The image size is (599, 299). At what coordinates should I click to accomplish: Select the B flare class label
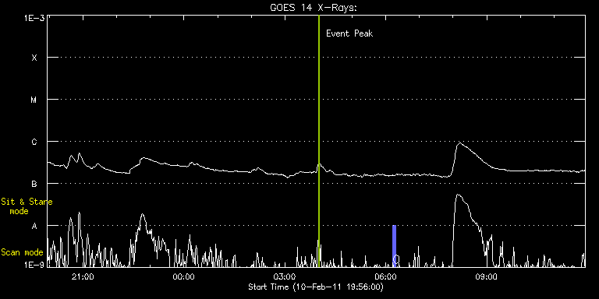pyautogui.click(x=34, y=184)
